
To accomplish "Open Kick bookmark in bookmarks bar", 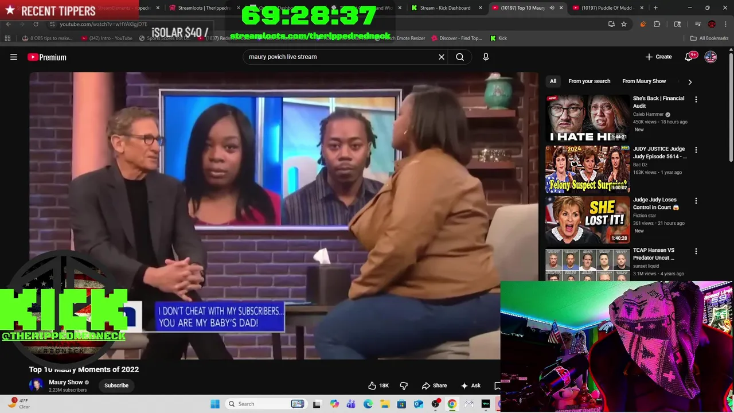I will pos(498,38).
